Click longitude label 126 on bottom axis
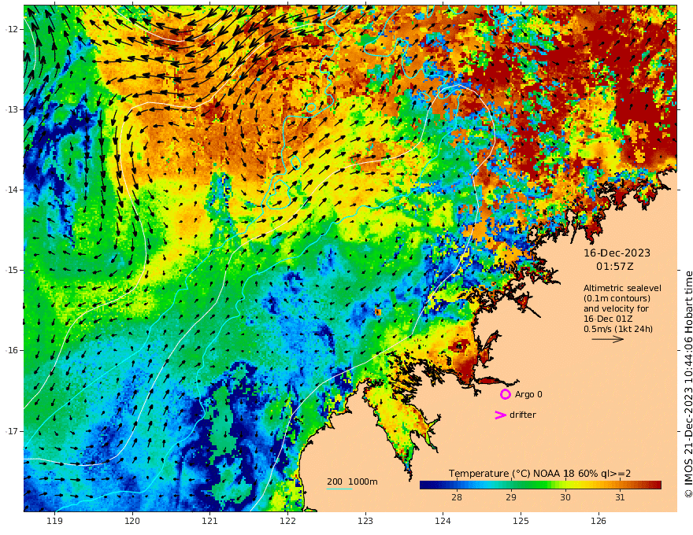Screen dimensions: 693x535 pos(598,522)
